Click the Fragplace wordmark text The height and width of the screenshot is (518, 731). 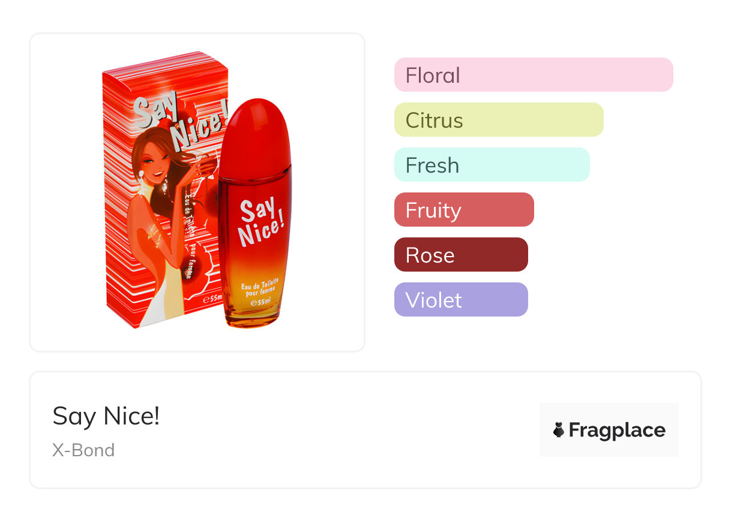[x=617, y=430]
